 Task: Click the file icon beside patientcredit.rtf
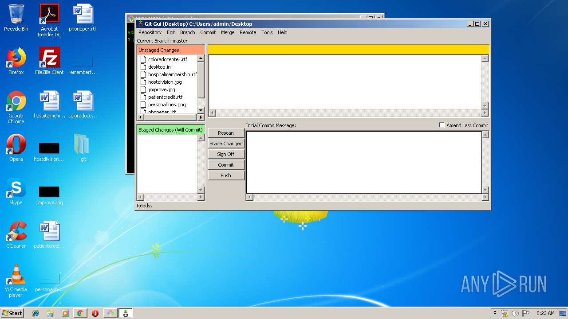click(143, 97)
